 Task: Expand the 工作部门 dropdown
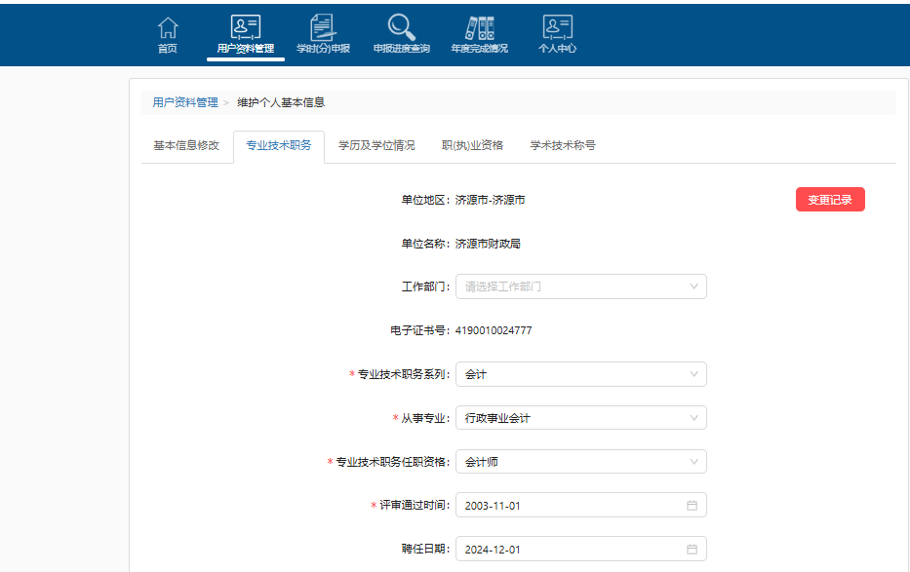580,286
